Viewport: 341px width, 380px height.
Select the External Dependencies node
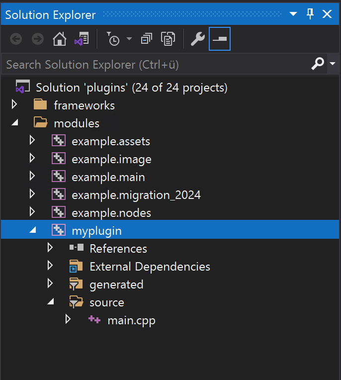[149, 267]
